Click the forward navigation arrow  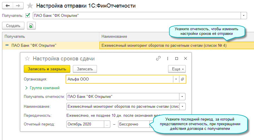[x=18, y=6]
